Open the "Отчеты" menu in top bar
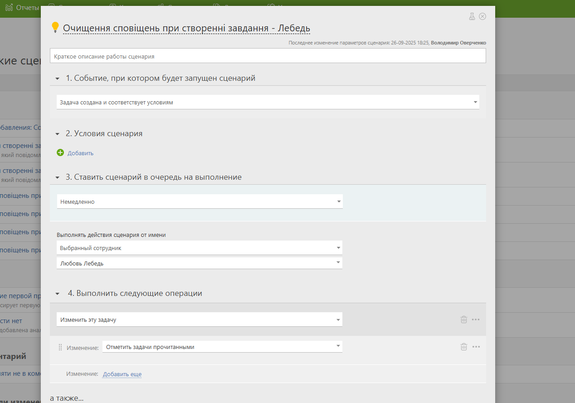Screen dimensions: 575x403 tap(23, 8)
